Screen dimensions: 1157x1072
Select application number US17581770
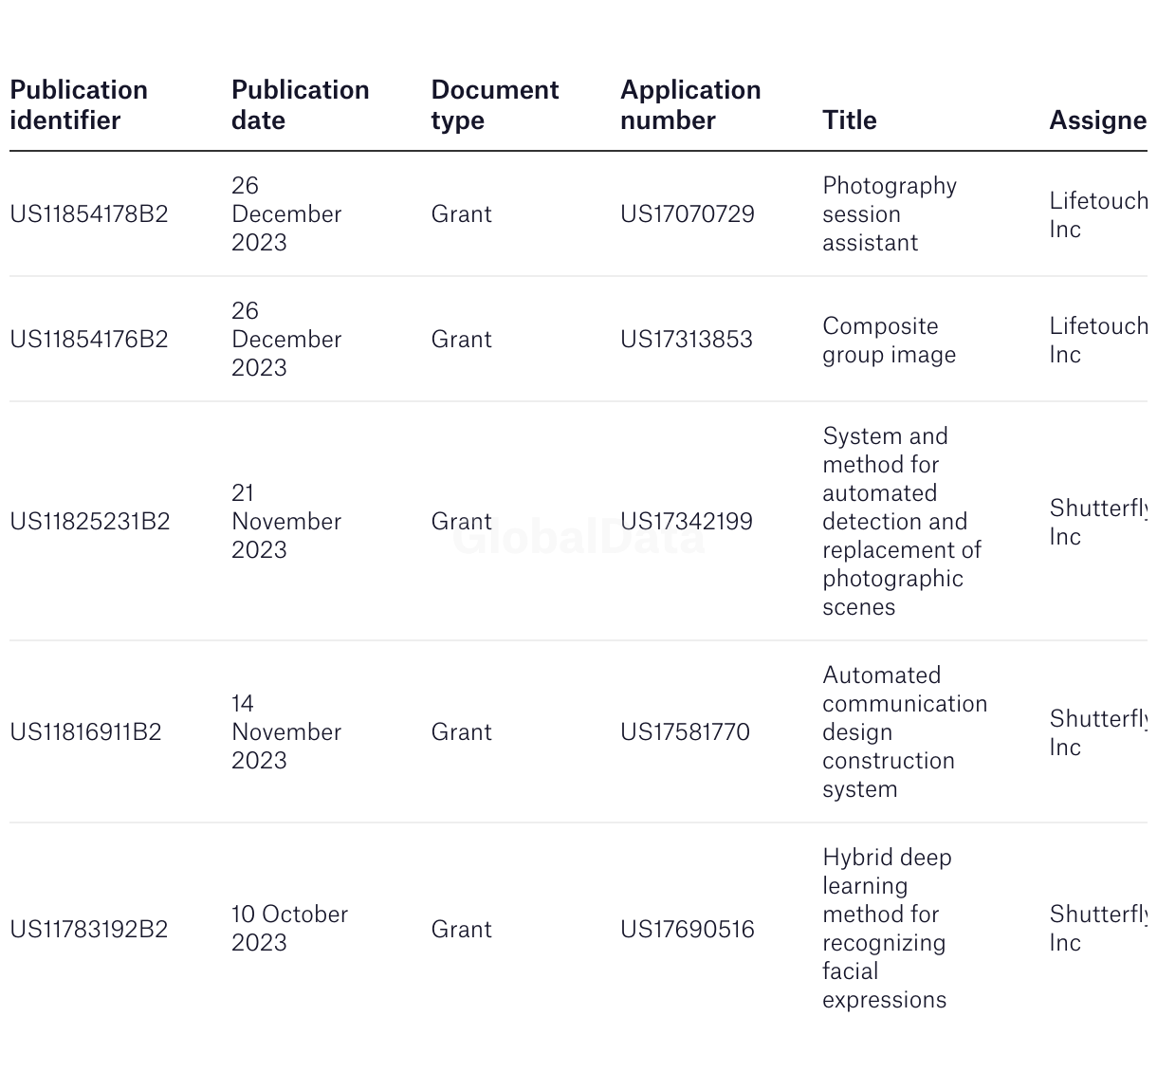(x=686, y=732)
